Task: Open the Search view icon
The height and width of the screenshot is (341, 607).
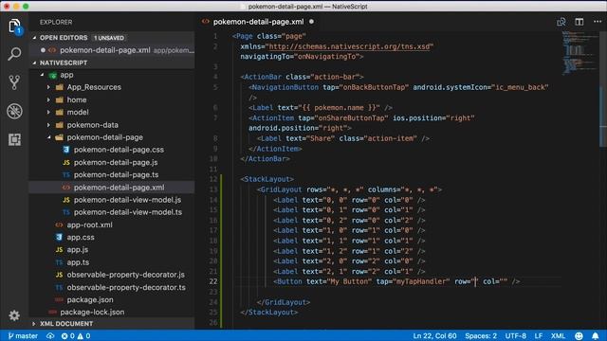Action: pyautogui.click(x=14, y=54)
